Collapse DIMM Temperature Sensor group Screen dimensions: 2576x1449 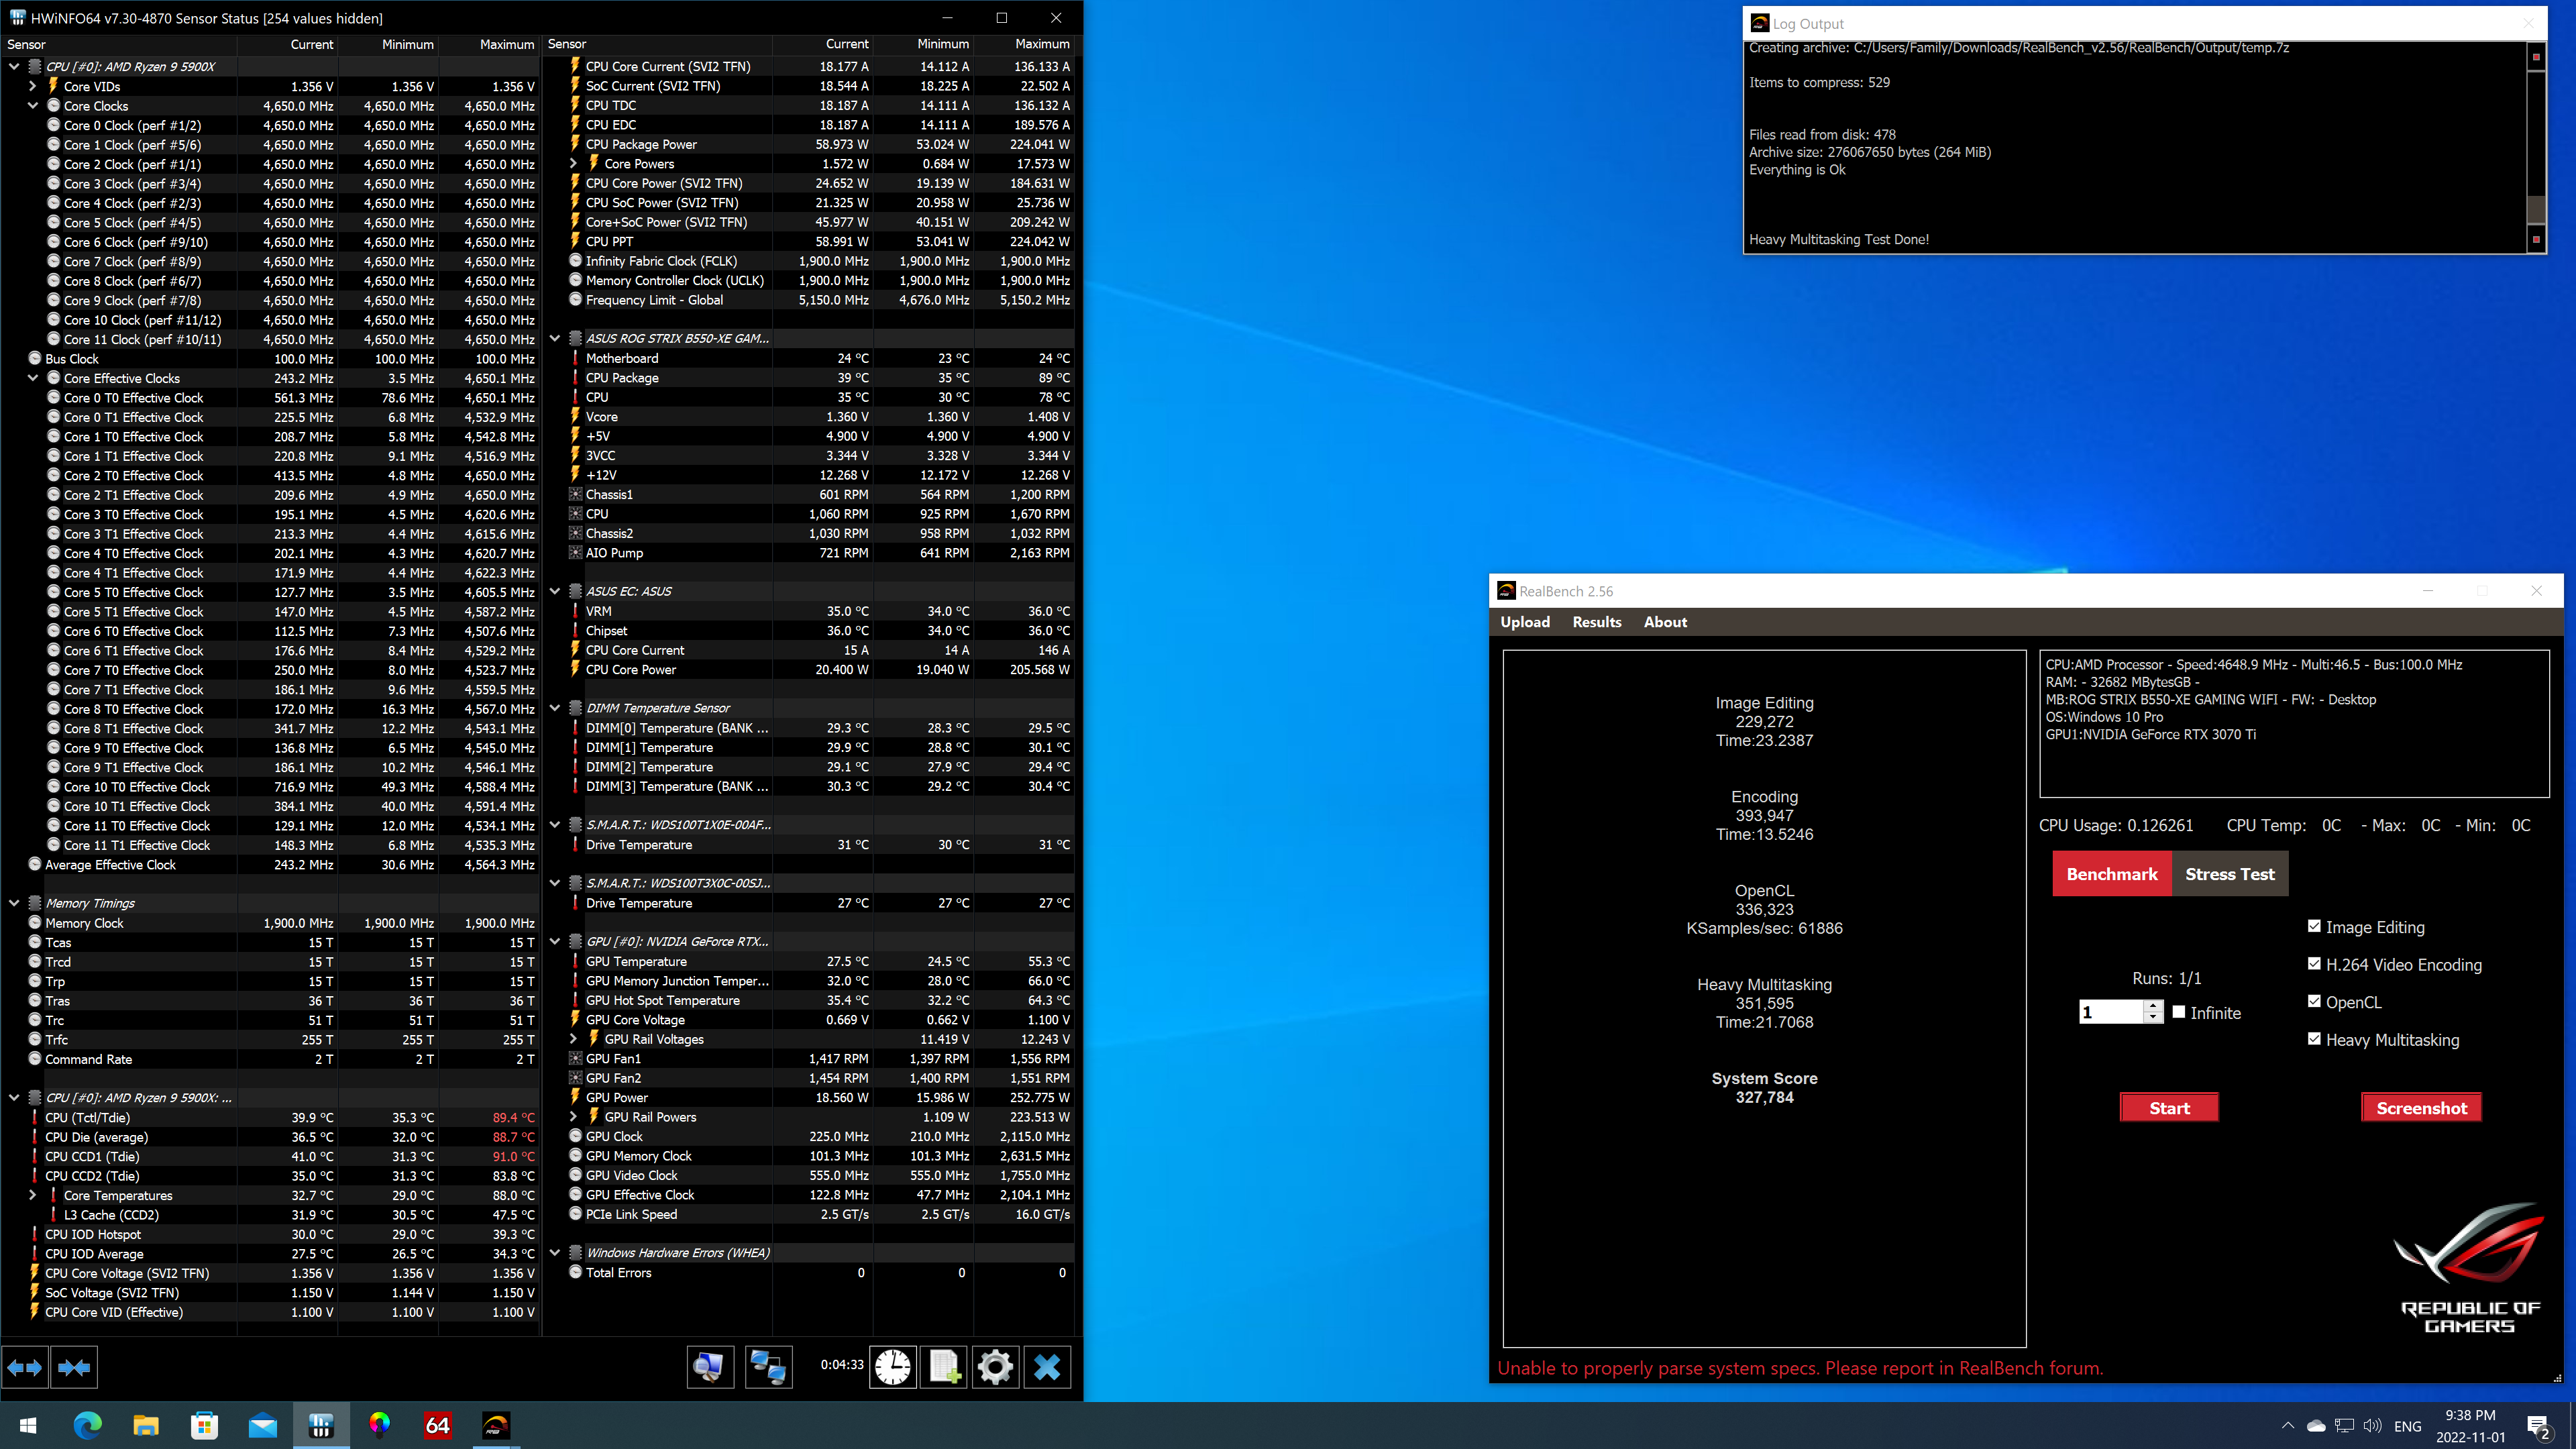pos(555,708)
